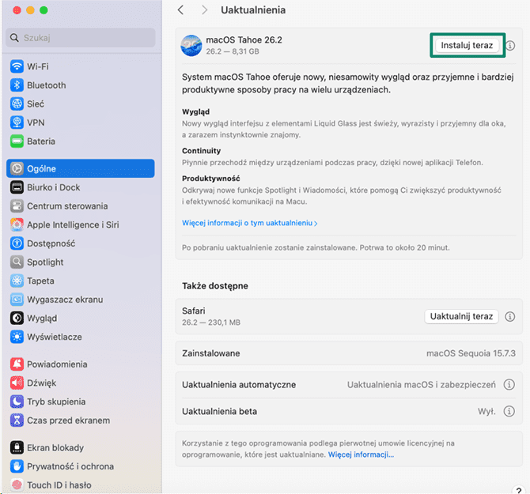
Task: Open Uaktualnienia automatyczne info details
Action: pos(510,385)
